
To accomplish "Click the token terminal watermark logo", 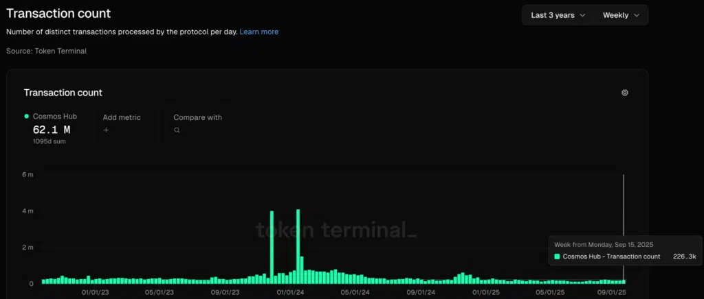I will pos(336,229).
